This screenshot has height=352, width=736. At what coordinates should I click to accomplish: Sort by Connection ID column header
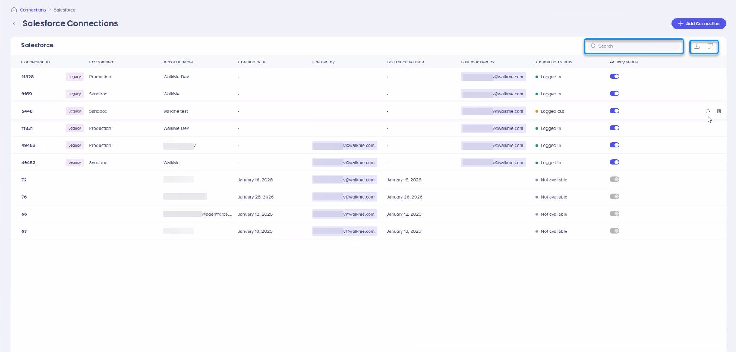pyautogui.click(x=35, y=62)
